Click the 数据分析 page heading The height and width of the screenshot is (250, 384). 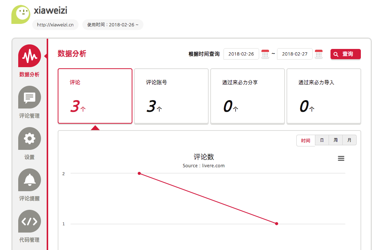[x=72, y=53]
